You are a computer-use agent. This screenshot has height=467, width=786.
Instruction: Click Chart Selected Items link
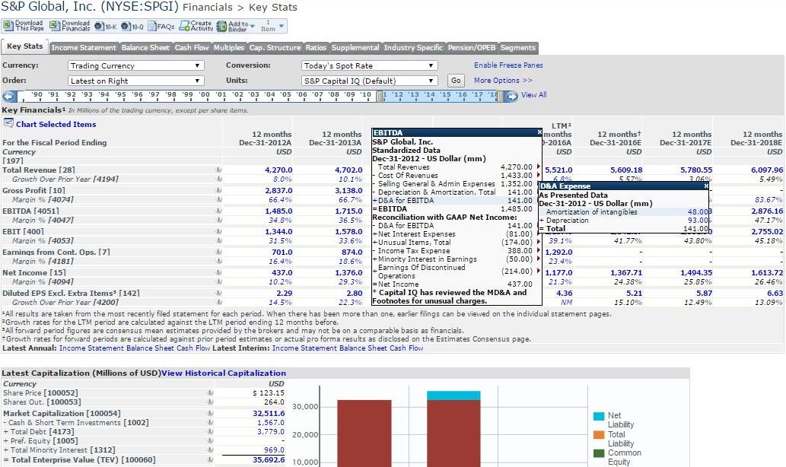(56, 124)
